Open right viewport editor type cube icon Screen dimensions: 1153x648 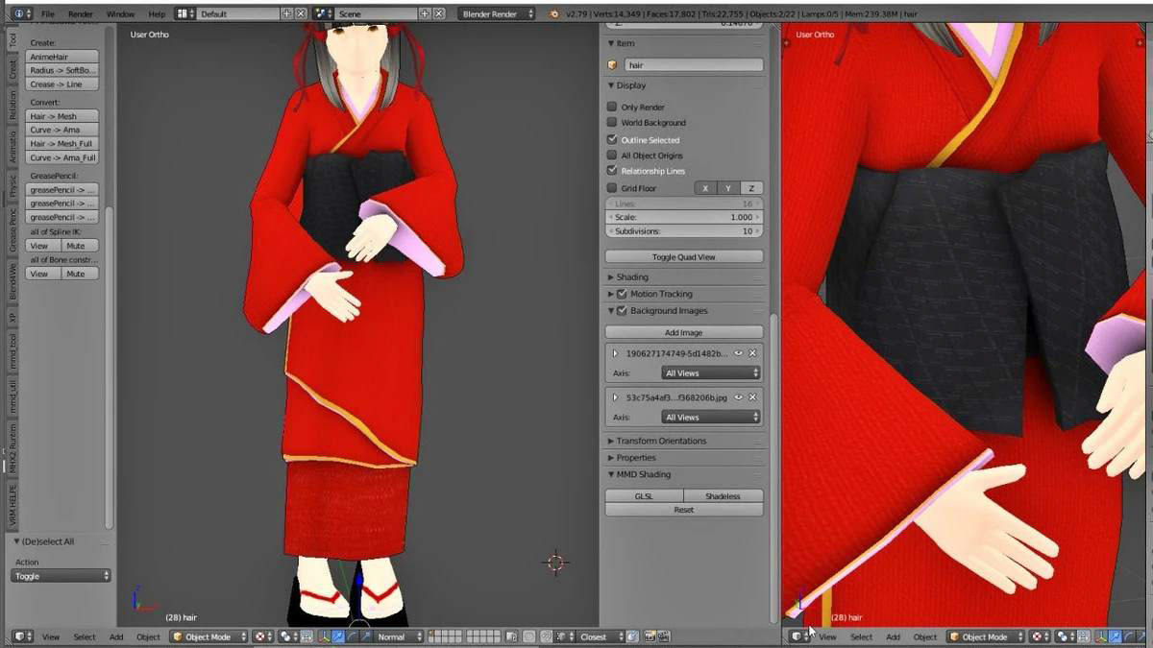(x=798, y=636)
